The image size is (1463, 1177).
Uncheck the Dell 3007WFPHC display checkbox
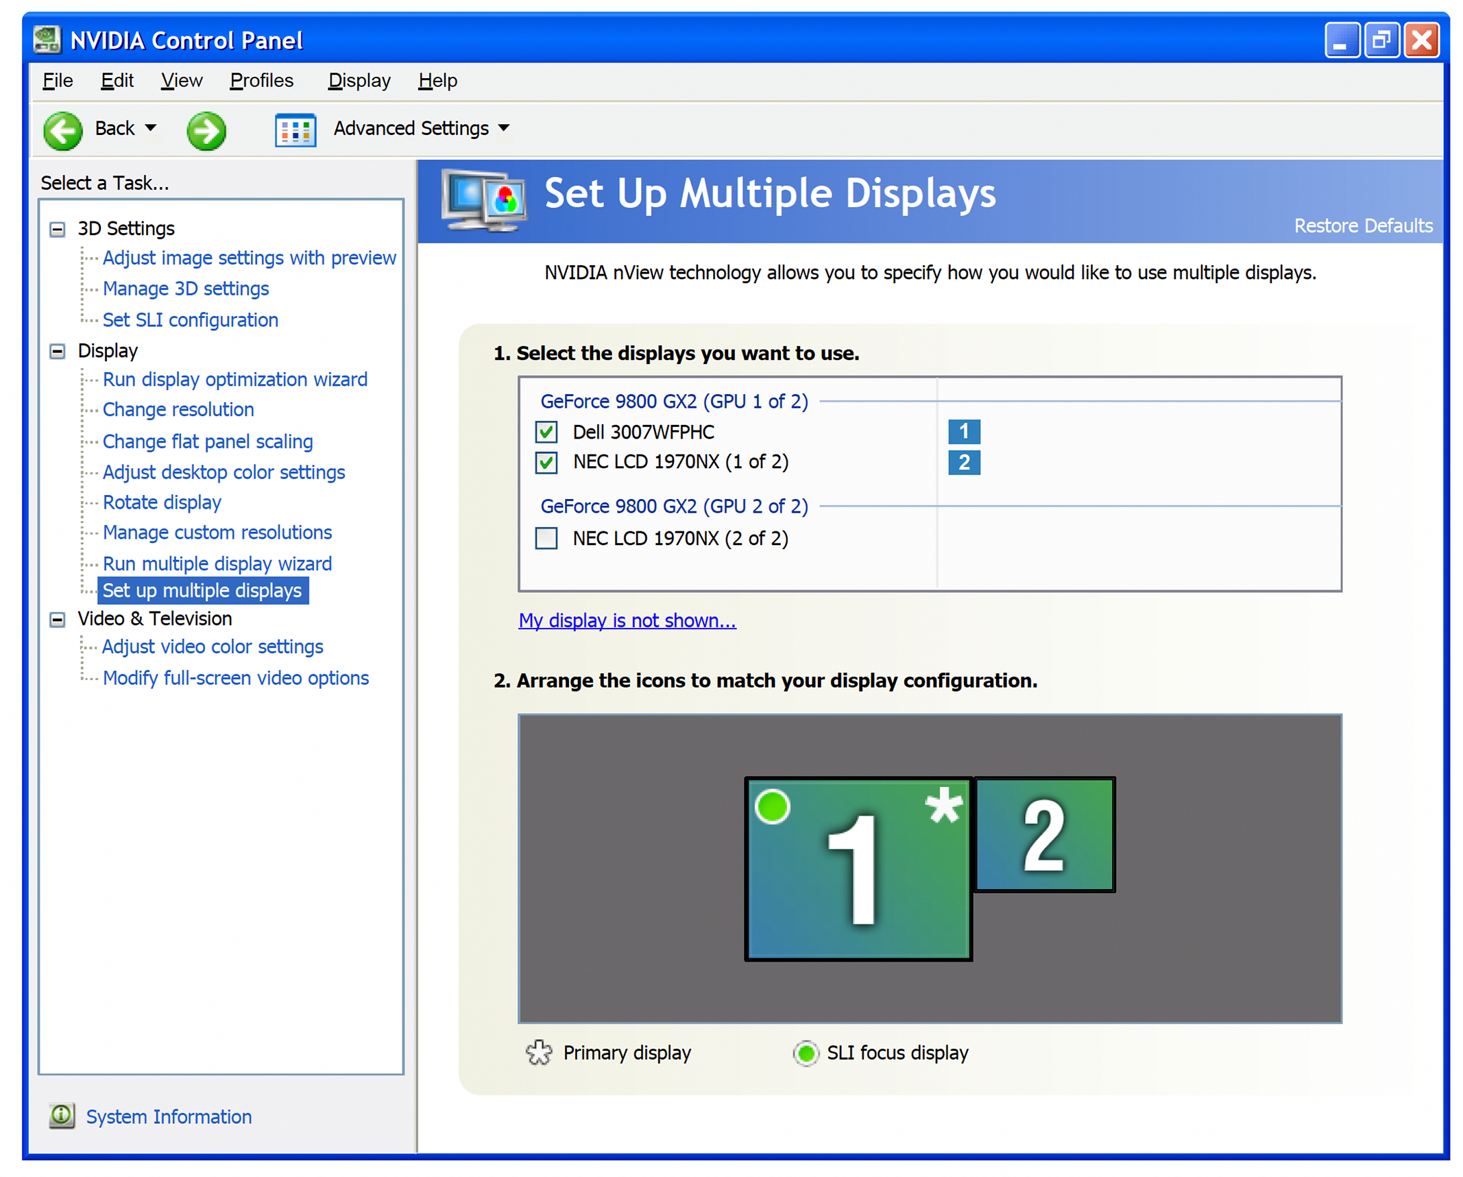pyautogui.click(x=546, y=432)
